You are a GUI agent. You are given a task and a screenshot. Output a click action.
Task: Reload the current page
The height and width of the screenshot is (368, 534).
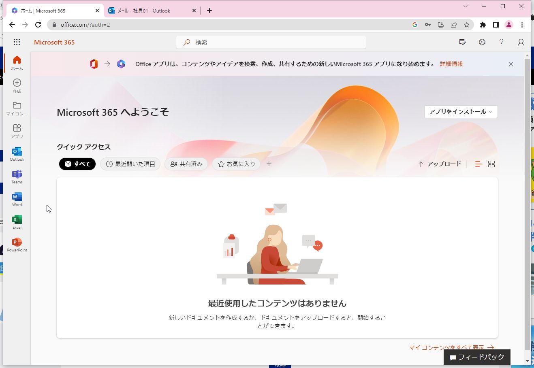(38, 25)
